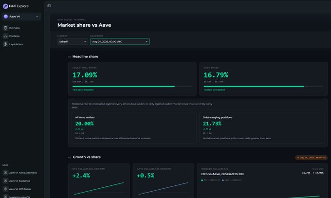Click the Aave V4 Explained link icon

click(5, 181)
